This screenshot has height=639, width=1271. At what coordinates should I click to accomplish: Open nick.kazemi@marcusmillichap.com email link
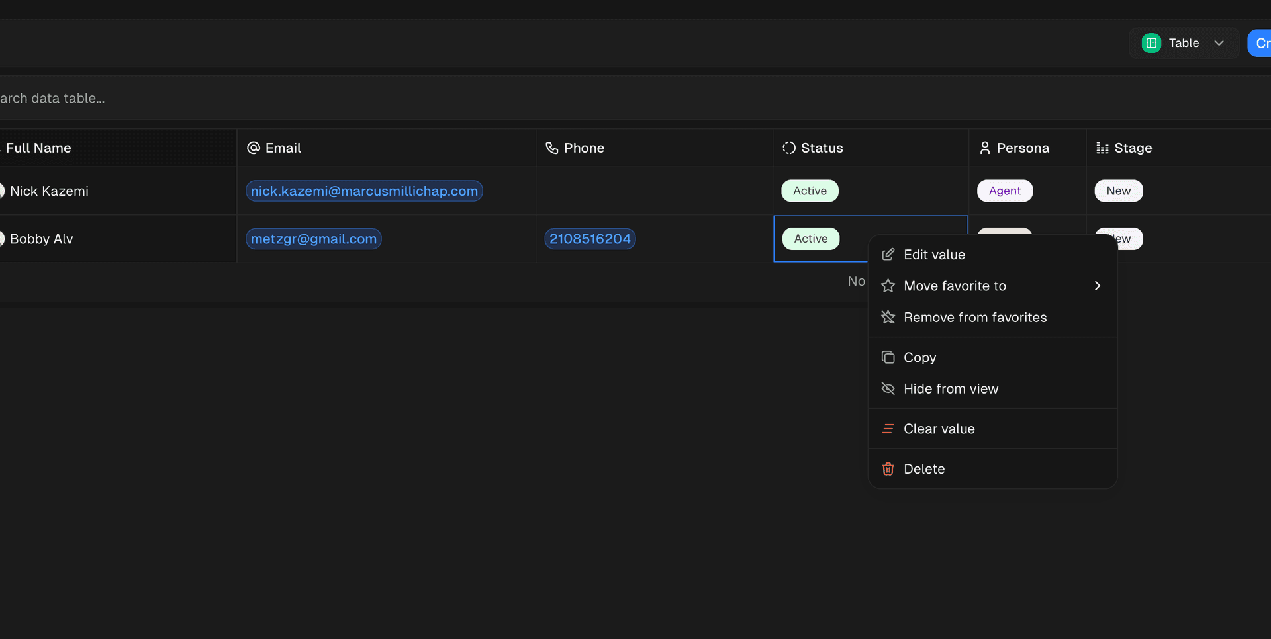(x=364, y=191)
